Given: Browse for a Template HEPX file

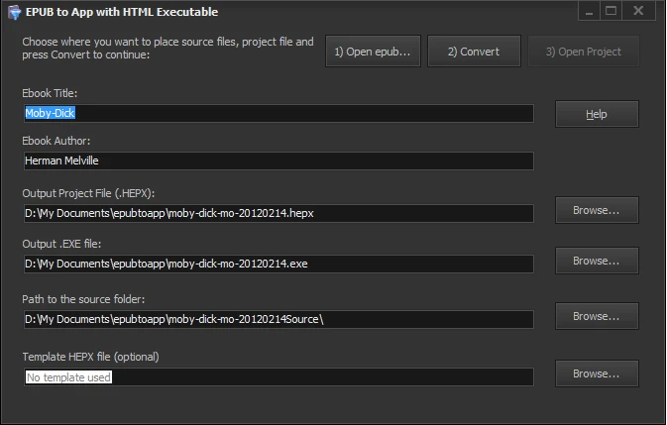Looking at the screenshot, I should pyautogui.click(x=596, y=373).
